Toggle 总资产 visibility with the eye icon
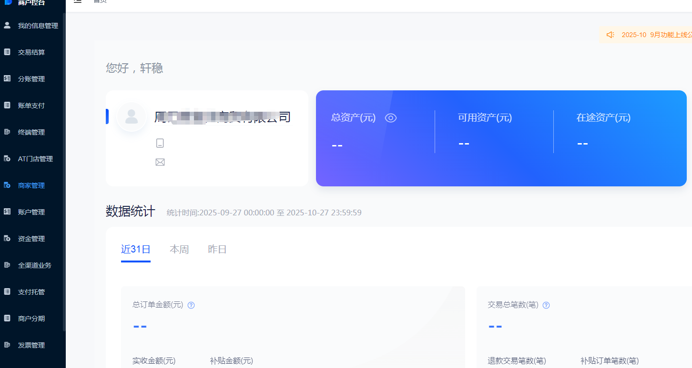Viewport: 692px width, 368px height. pyautogui.click(x=390, y=117)
